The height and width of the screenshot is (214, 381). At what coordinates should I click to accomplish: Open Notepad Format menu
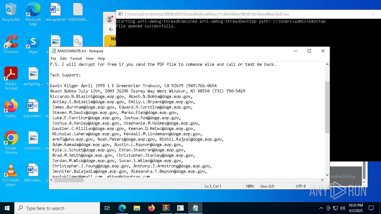76,59
